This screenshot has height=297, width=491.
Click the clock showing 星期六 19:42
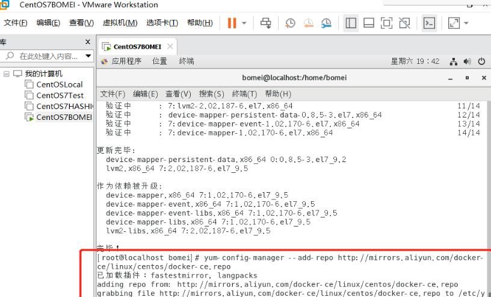coord(415,61)
